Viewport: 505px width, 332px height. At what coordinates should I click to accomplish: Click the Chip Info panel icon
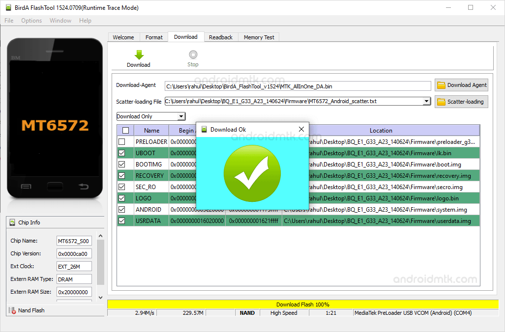pyautogui.click(x=12, y=222)
